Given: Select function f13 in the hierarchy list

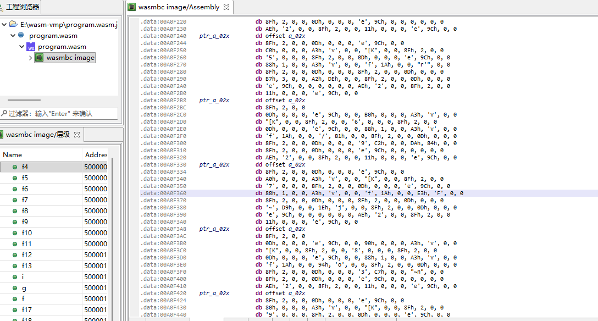Looking at the screenshot, I should [53, 265].
